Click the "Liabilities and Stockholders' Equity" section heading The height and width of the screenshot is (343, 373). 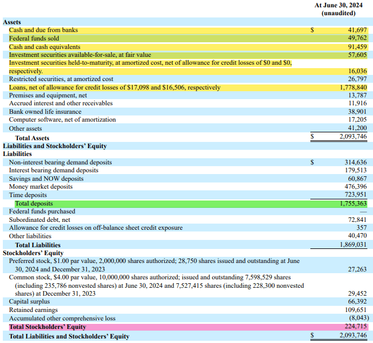coord(55,146)
